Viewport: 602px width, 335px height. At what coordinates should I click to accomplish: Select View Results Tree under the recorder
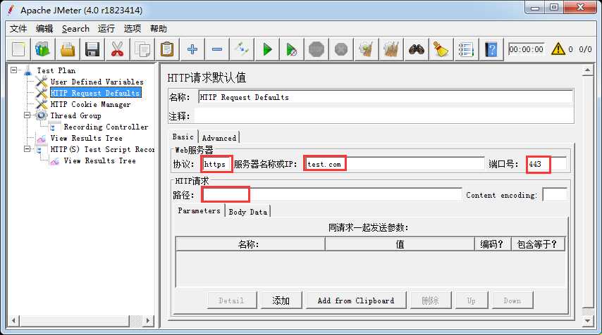(100, 160)
